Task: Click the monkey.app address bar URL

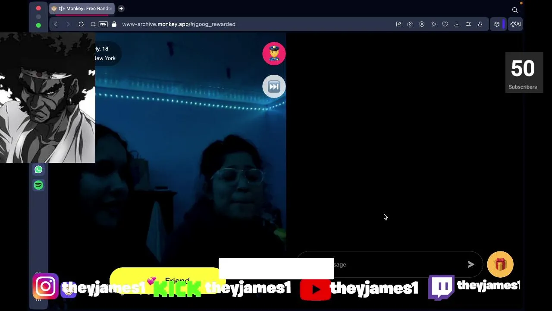Action: coord(179,24)
